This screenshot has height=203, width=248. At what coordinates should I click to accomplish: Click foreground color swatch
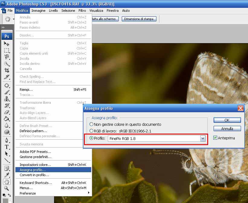click(5, 201)
